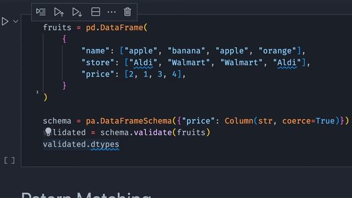
Task: Select the "name" dictionary key
Action: [95, 51]
